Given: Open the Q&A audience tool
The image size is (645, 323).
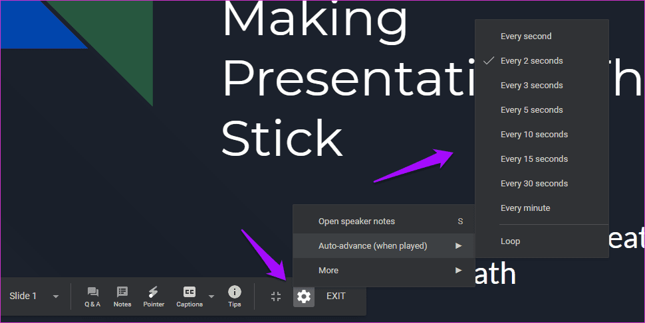Looking at the screenshot, I should tap(92, 296).
